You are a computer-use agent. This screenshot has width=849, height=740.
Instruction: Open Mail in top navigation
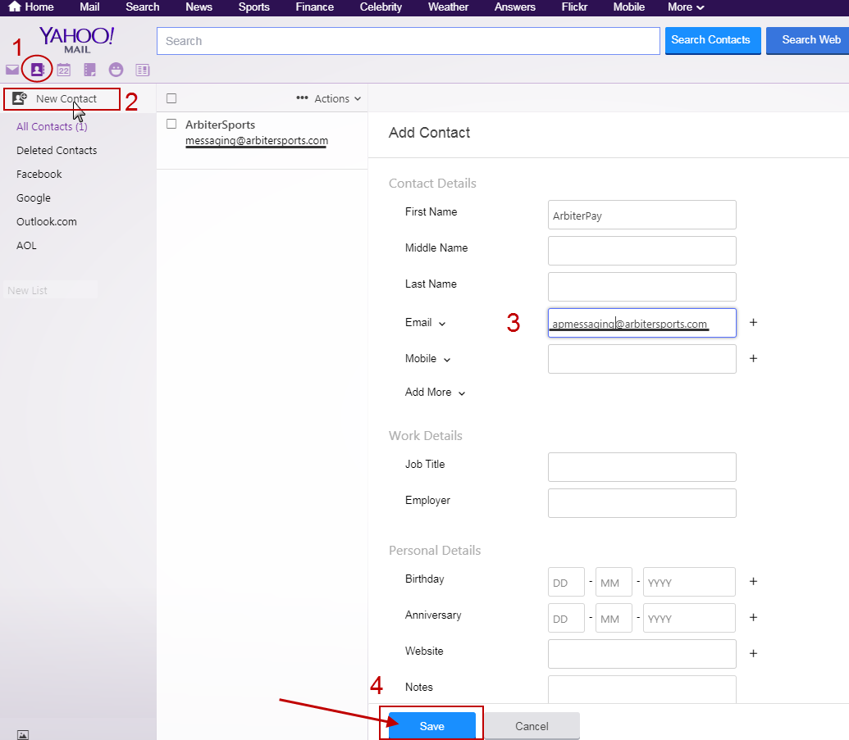pyautogui.click(x=89, y=7)
